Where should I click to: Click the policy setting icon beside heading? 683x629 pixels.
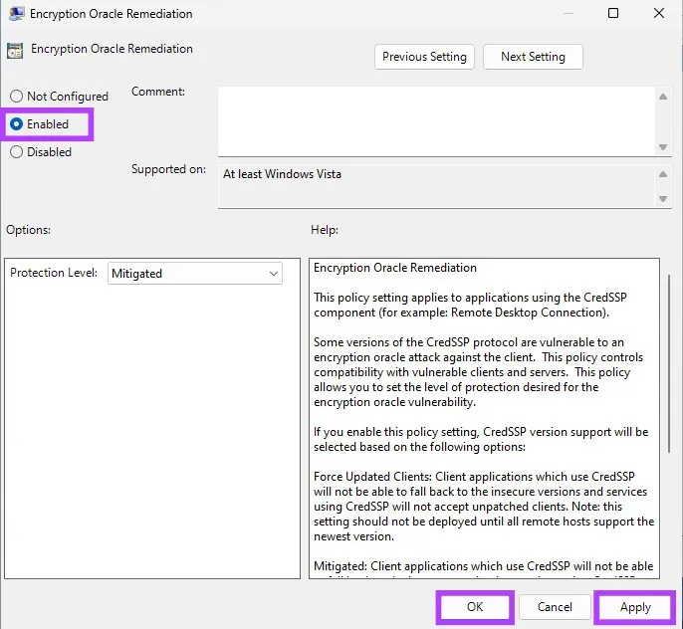click(15, 51)
